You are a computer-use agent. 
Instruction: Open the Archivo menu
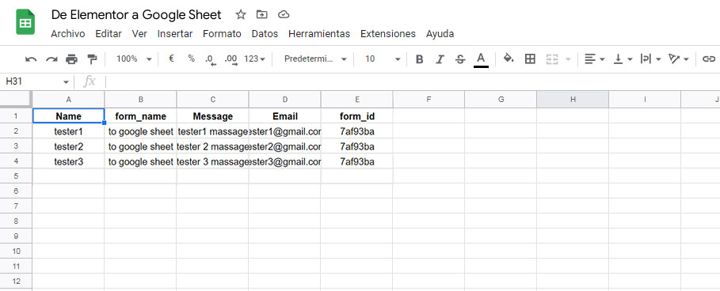tap(68, 34)
